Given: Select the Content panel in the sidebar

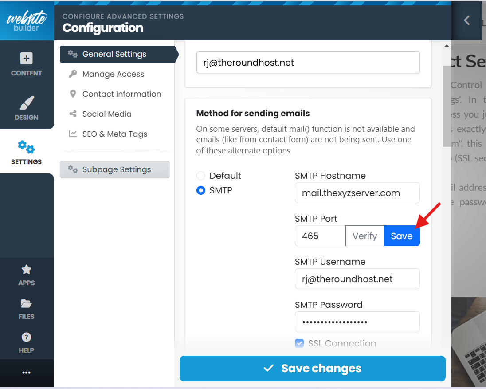Looking at the screenshot, I should click(x=27, y=63).
